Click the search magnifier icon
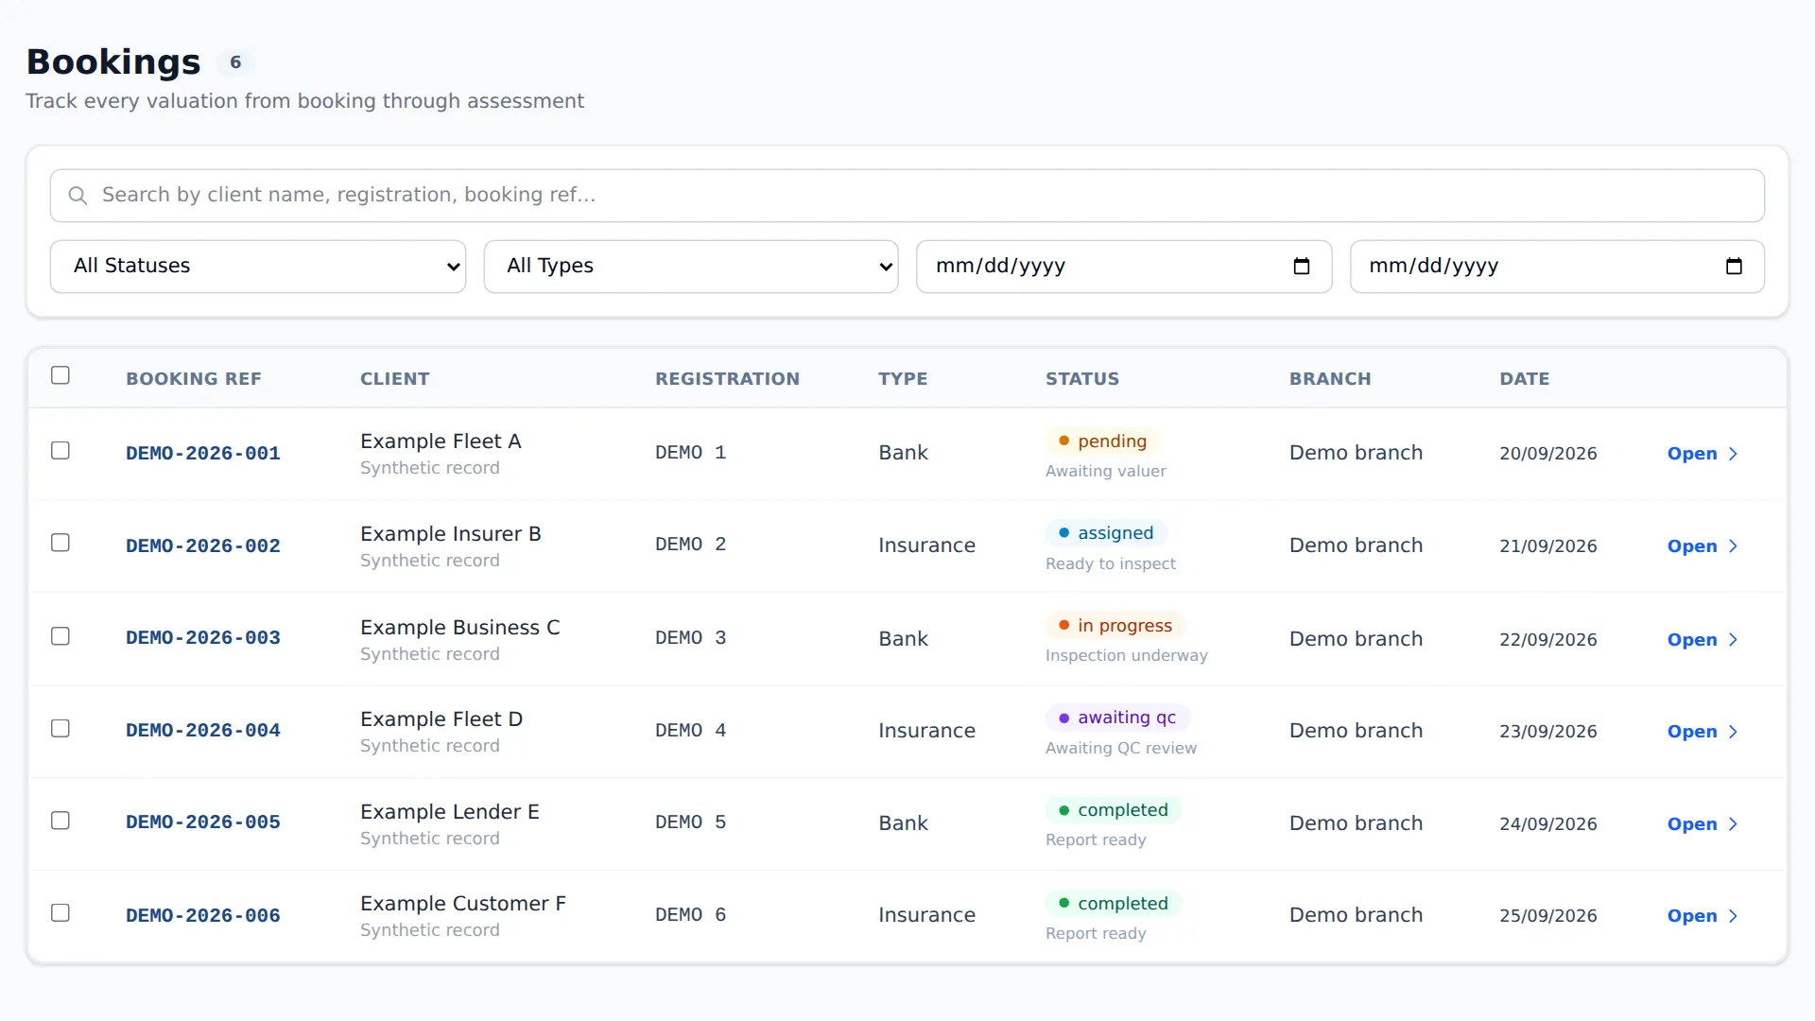The image size is (1815, 1021). (78, 196)
